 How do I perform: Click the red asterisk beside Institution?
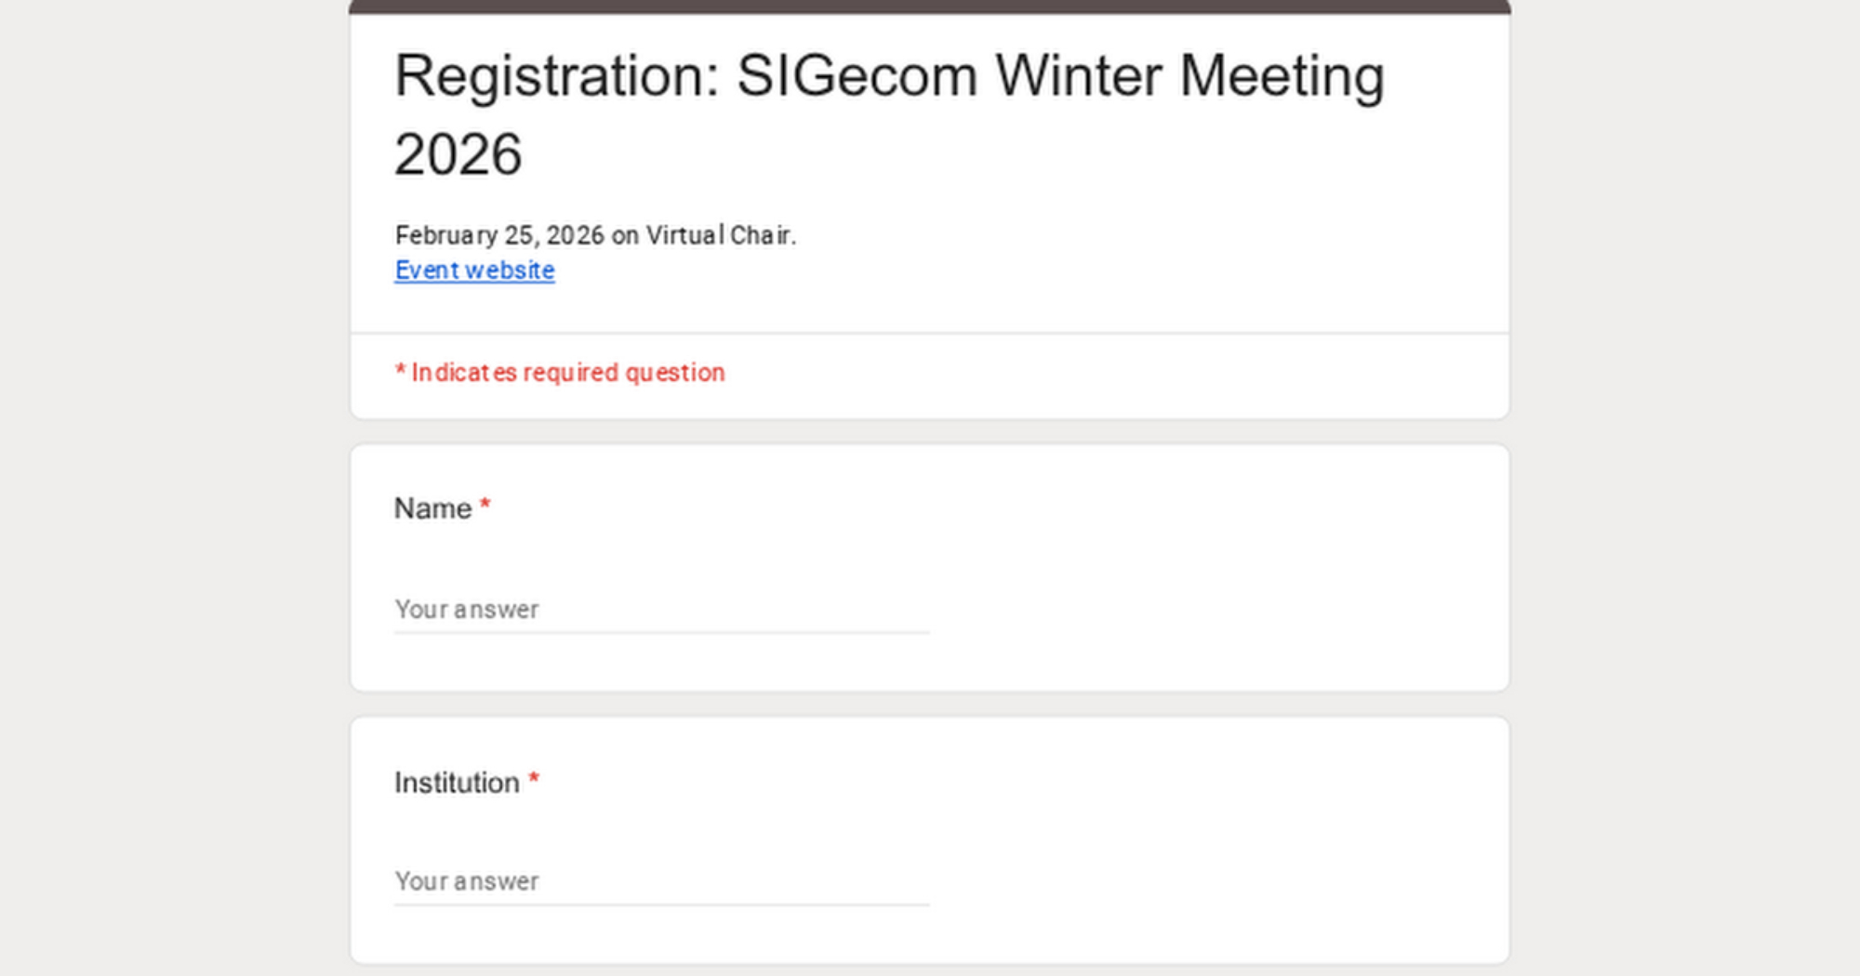coord(534,779)
